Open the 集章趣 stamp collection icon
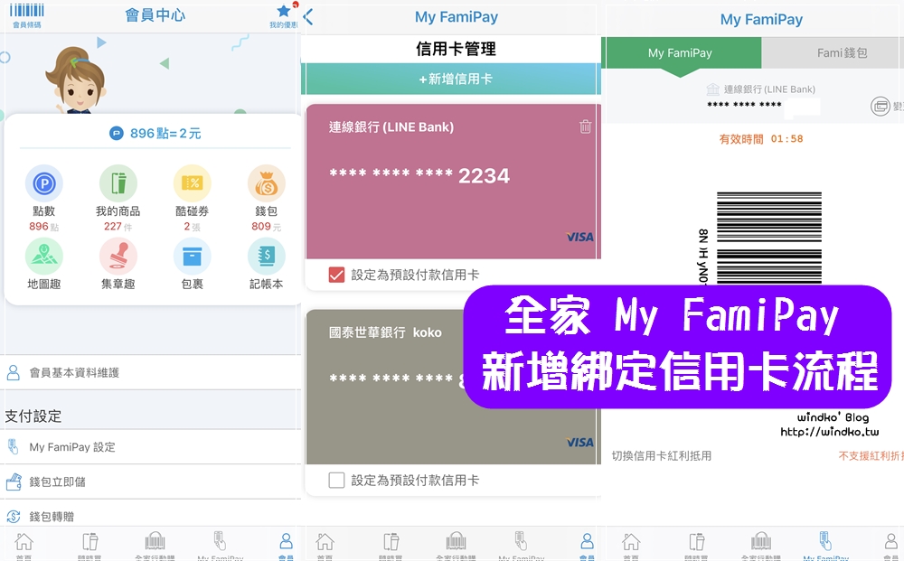Screen dimensions: 904x561 coord(118,261)
